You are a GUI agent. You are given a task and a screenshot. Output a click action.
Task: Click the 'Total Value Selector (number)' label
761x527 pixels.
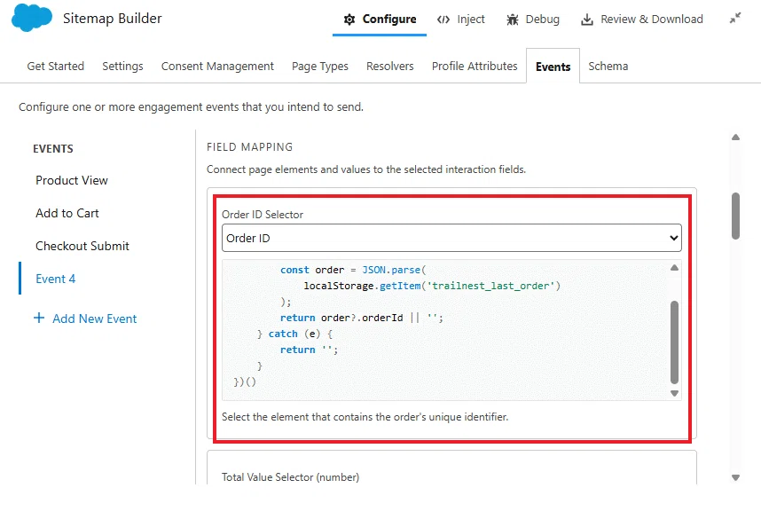pyautogui.click(x=290, y=477)
